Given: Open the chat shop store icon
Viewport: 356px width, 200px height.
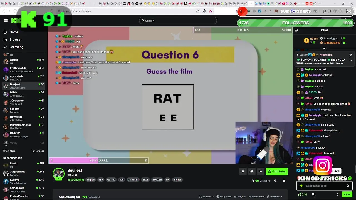Looking at the screenshot, I should click(x=313, y=194).
